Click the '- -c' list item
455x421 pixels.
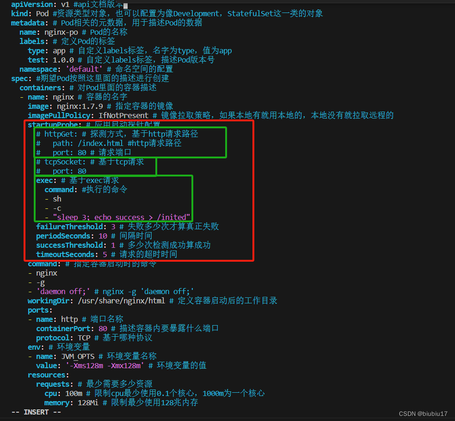pos(53,208)
